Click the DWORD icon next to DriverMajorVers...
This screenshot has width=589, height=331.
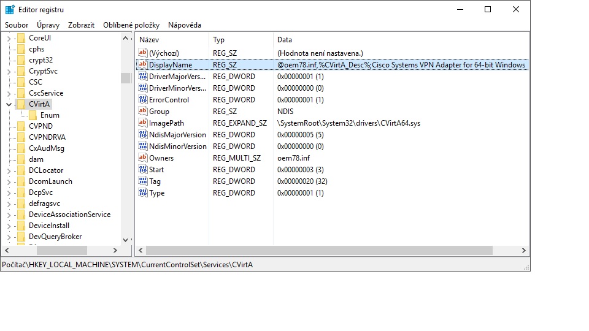[x=143, y=76]
